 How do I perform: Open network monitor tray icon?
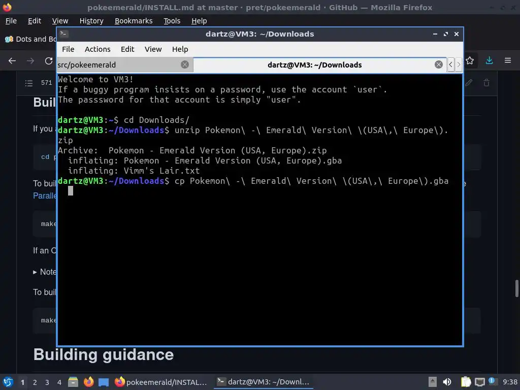(x=479, y=382)
